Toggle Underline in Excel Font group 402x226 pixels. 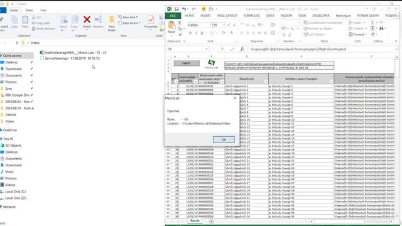click(x=202, y=33)
